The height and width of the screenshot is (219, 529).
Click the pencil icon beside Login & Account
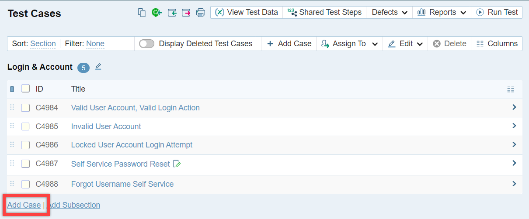click(98, 67)
